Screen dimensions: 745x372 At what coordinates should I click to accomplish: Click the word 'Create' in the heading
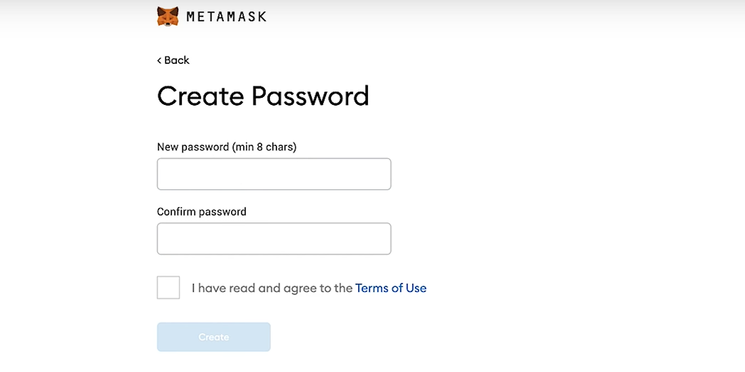point(201,96)
